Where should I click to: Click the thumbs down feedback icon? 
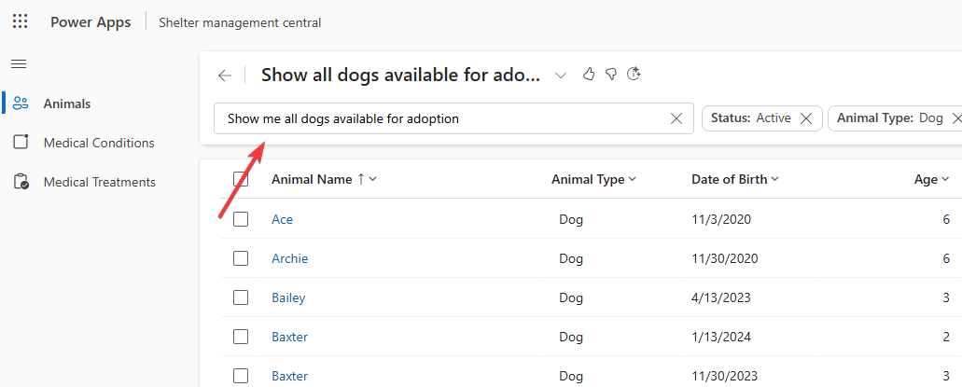[611, 75]
